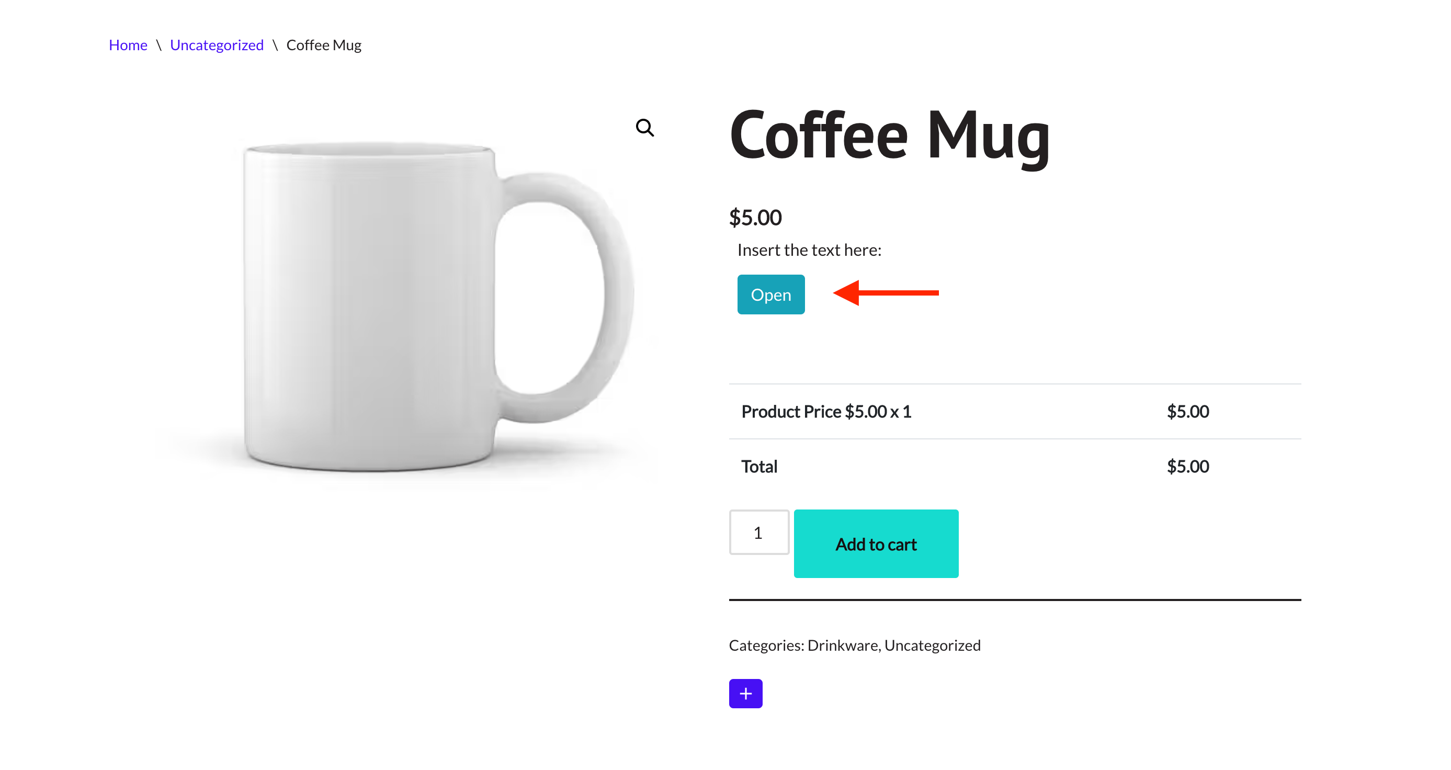Screen dimensions: 1451x770
Task: Click the large Coffee Mug heading
Action: click(x=889, y=137)
